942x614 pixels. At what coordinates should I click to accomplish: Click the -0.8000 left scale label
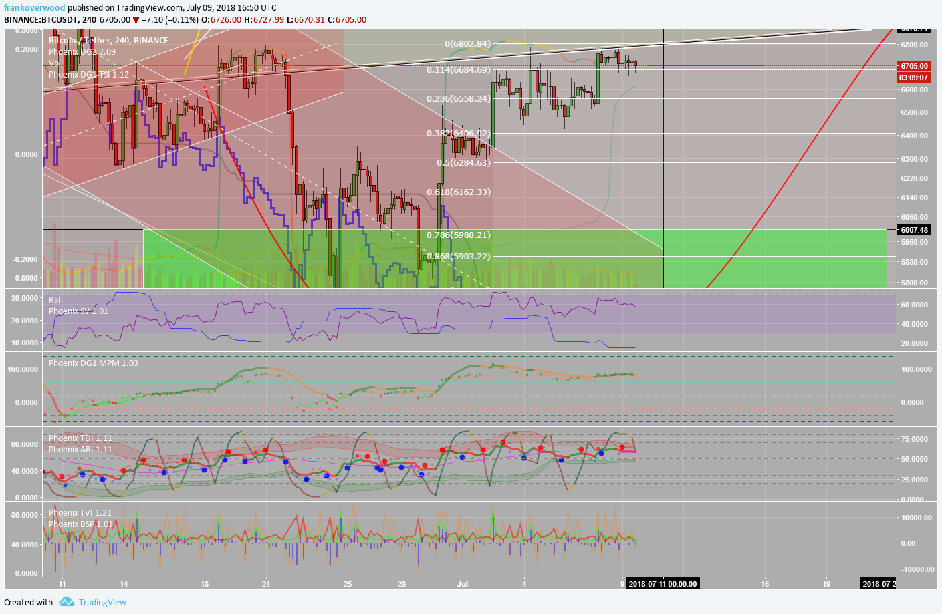pyautogui.click(x=26, y=277)
